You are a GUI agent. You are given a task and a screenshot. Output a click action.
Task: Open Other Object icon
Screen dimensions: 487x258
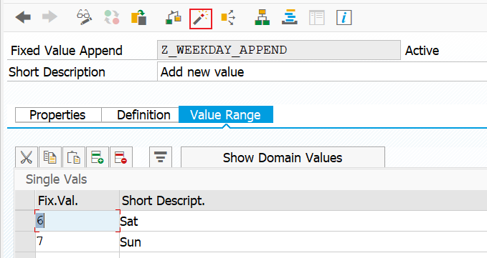pos(139,17)
